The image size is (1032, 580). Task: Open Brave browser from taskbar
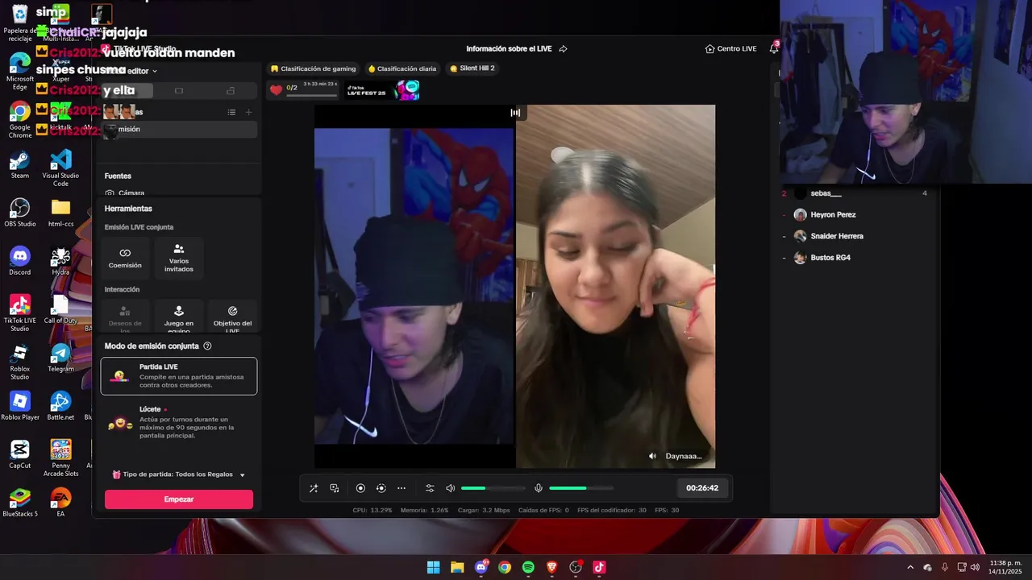tap(551, 567)
